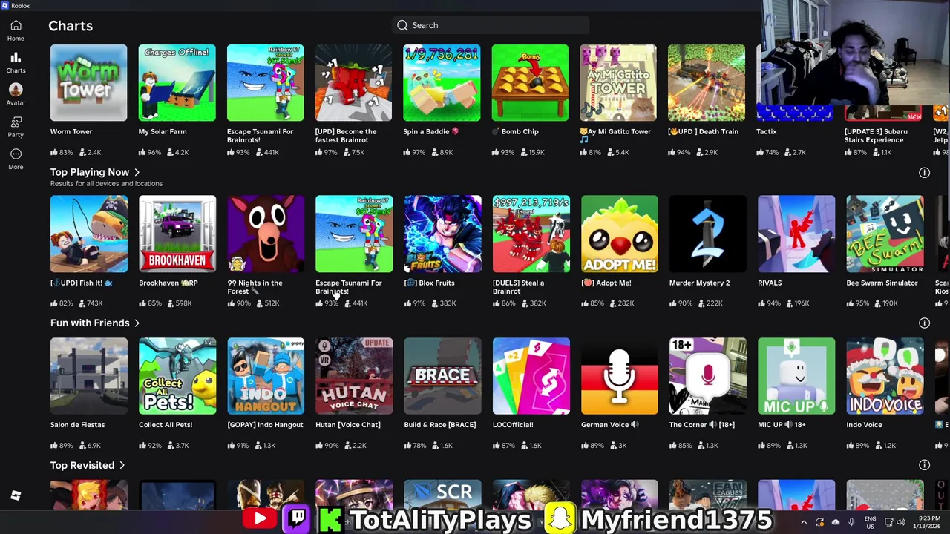Show info for Fun with Friends row
This screenshot has width=950, height=534.
[x=924, y=323]
